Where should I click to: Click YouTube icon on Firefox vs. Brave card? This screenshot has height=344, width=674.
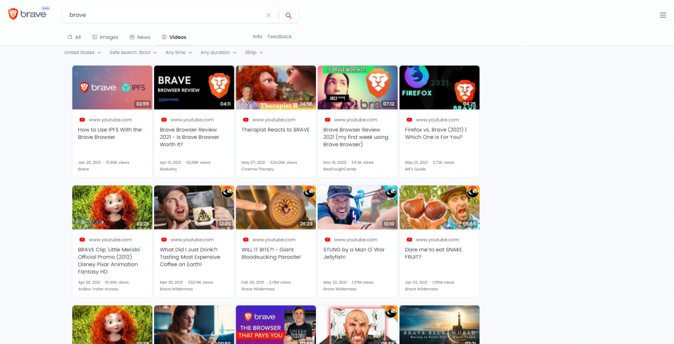click(x=409, y=120)
